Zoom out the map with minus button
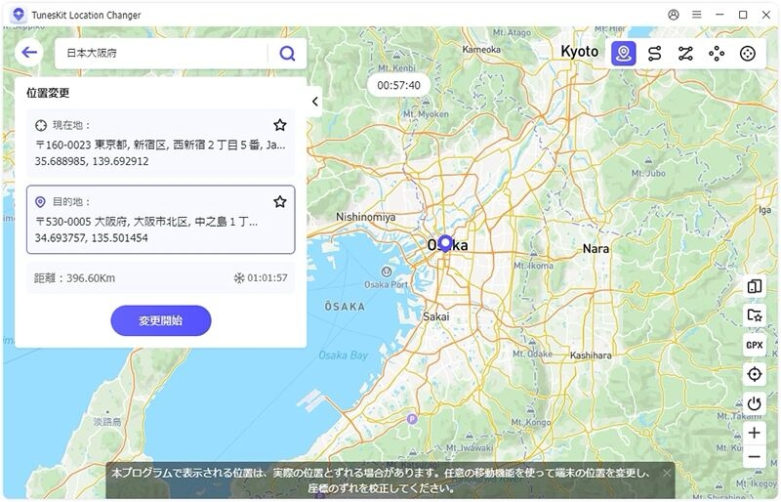781x502 pixels. (x=754, y=457)
